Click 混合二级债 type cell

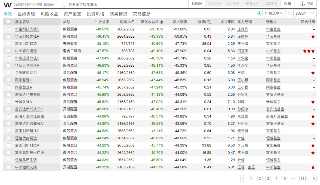72,51
